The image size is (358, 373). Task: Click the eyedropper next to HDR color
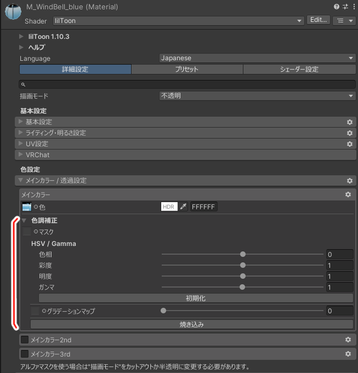183,207
